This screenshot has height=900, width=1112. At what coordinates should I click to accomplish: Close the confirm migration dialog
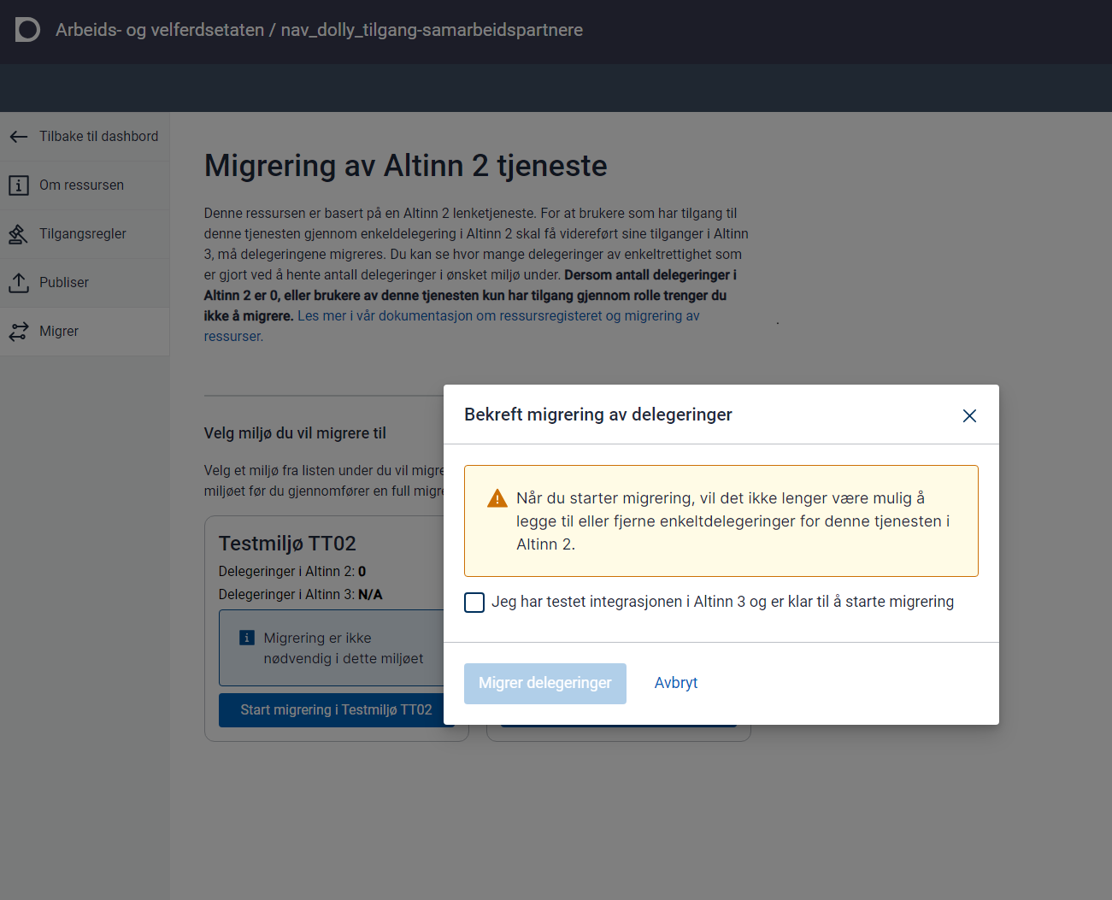[x=969, y=415]
